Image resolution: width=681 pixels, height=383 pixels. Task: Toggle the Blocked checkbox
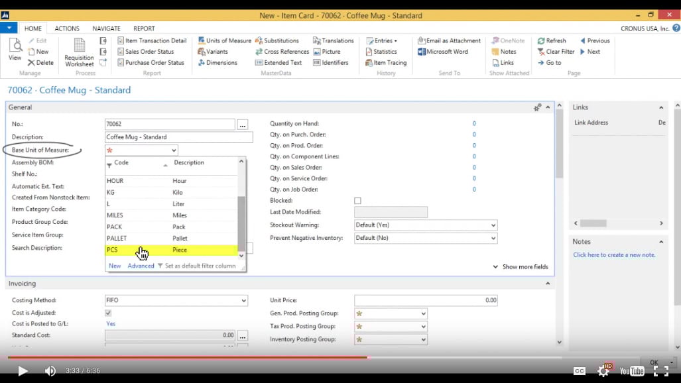[x=357, y=200]
